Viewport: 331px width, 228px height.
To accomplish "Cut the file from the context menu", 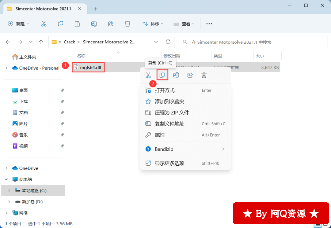I will click(148, 75).
